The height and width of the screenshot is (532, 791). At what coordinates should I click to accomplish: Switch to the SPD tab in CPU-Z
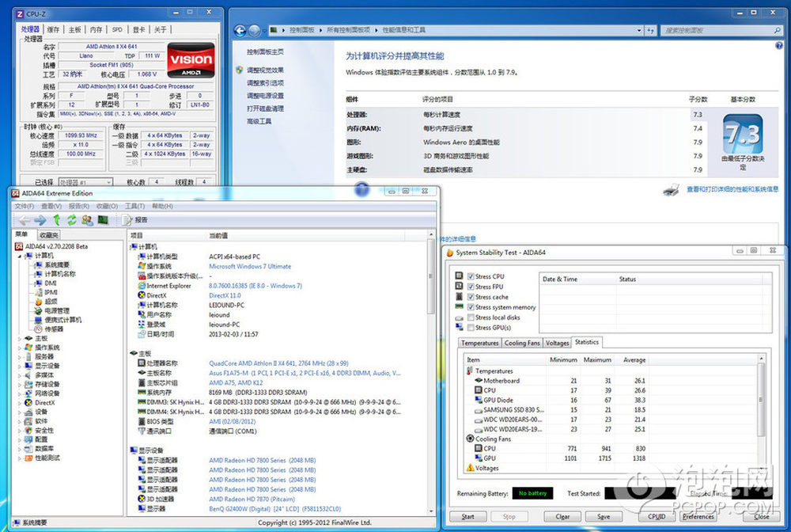pyautogui.click(x=117, y=30)
